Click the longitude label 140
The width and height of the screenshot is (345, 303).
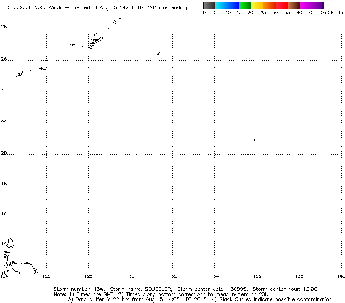(341, 276)
